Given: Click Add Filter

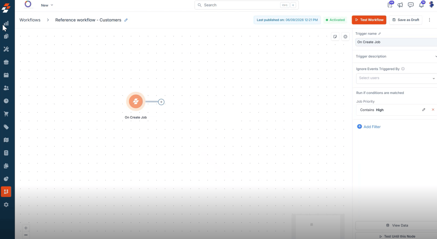Looking at the screenshot, I should 369,127.
